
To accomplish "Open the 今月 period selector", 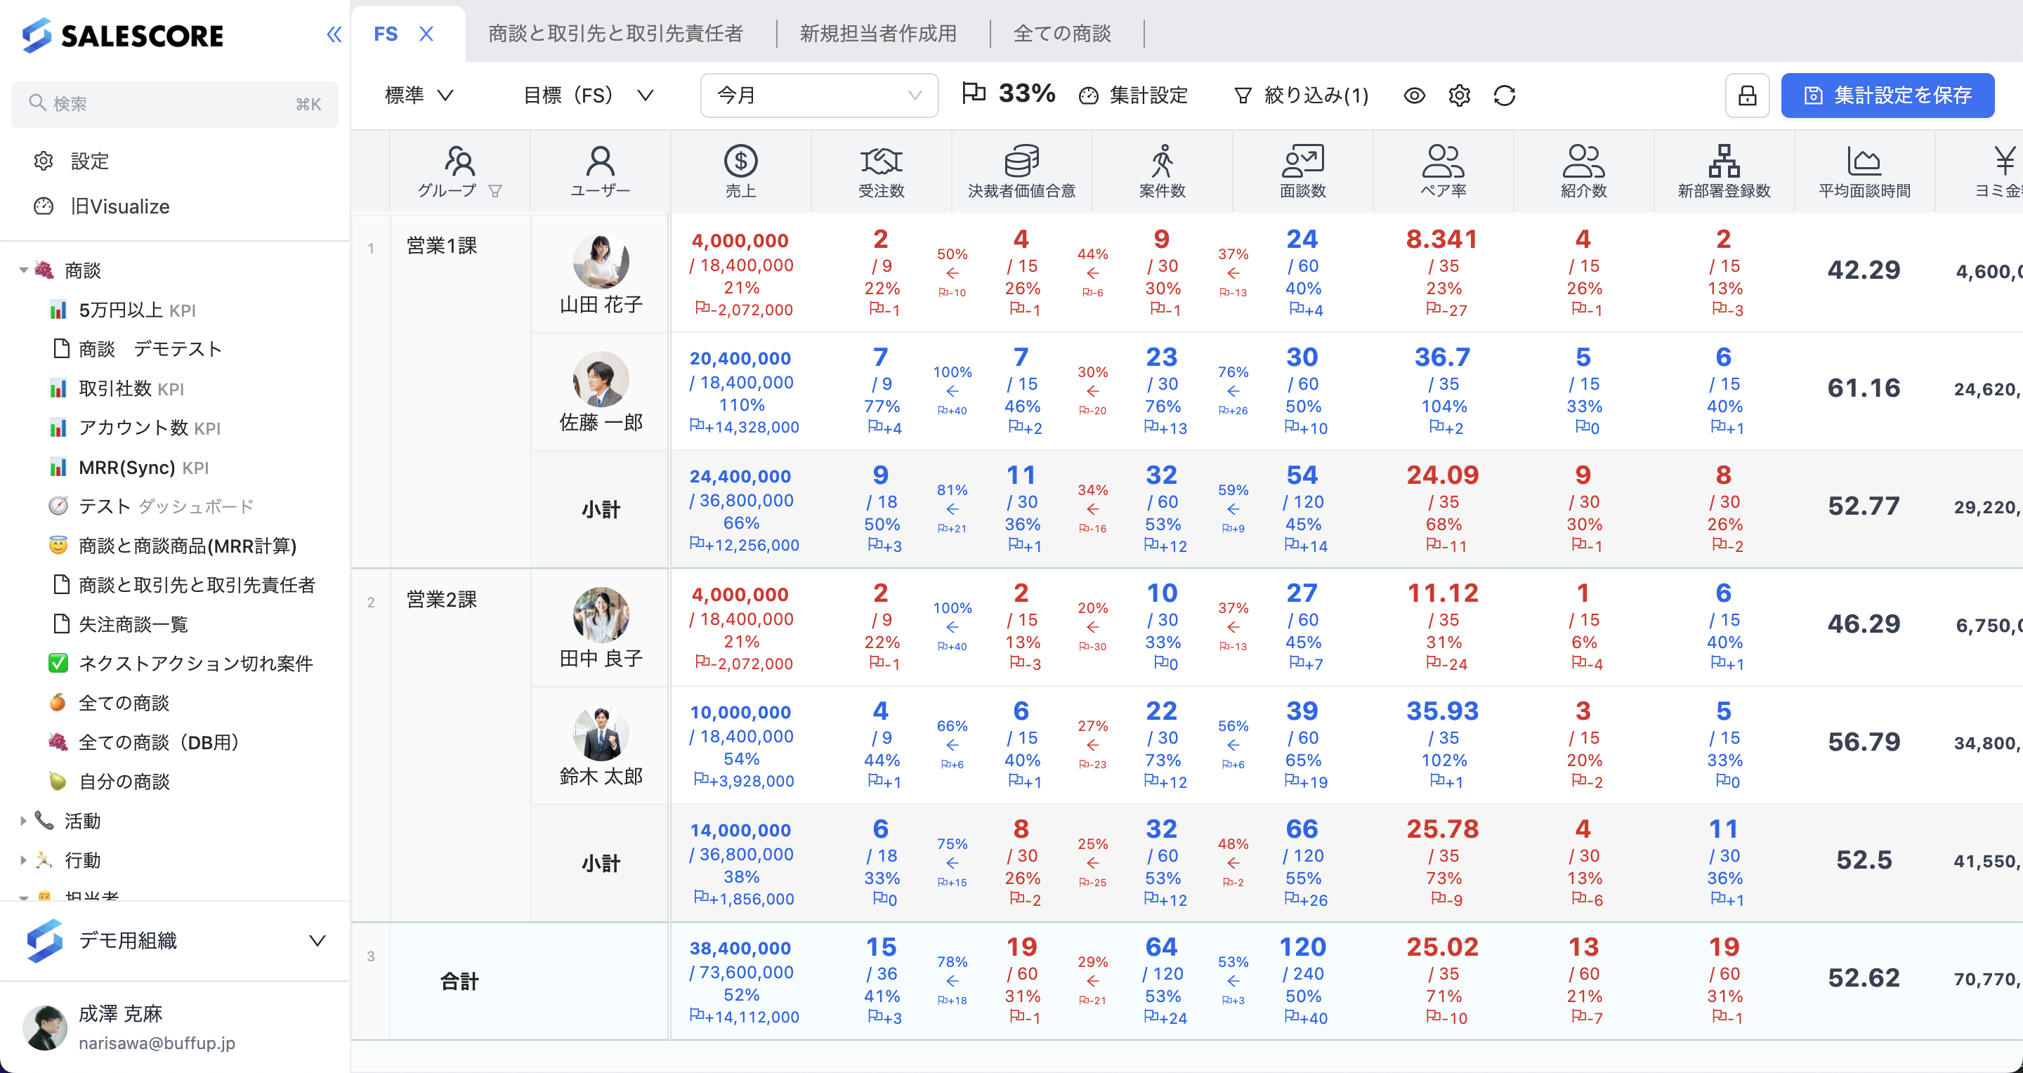I will pyautogui.click(x=819, y=95).
